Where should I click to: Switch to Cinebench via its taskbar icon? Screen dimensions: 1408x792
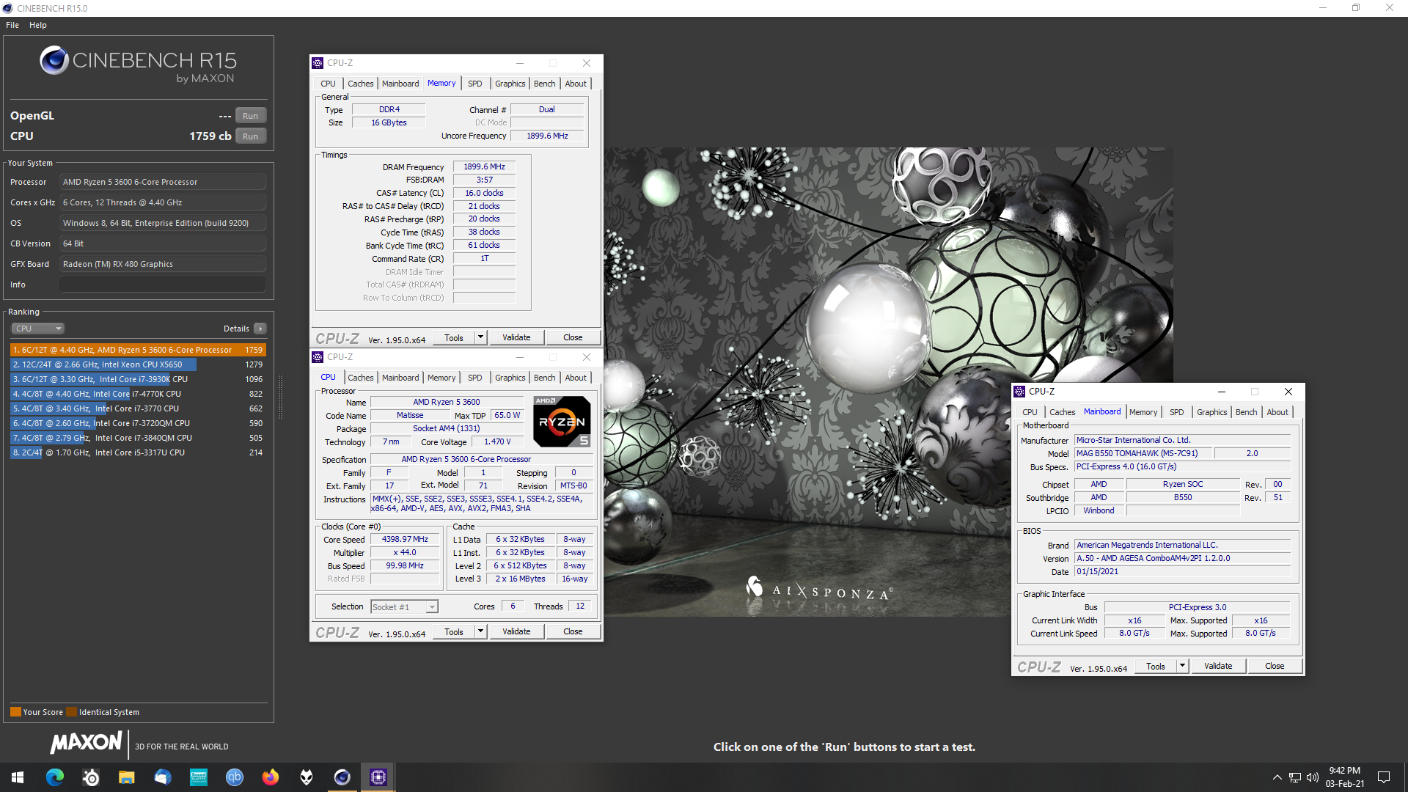coord(342,777)
